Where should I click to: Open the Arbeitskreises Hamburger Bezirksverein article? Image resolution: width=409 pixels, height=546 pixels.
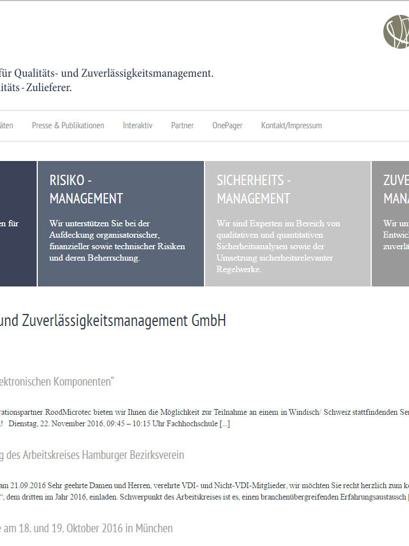pyautogui.click(x=92, y=455)
